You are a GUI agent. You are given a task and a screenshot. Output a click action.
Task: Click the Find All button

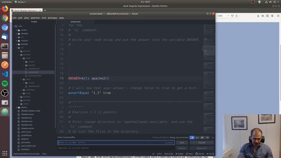pos(202,143)
